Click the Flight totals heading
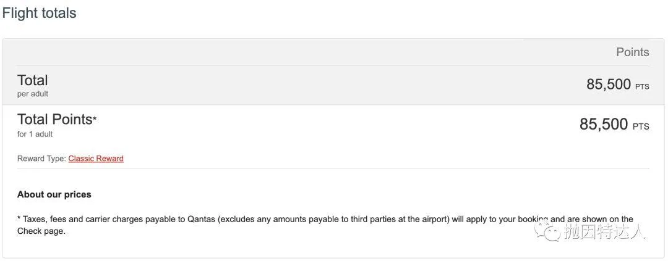This screenshot has height=261, width=668. point(40,13)
